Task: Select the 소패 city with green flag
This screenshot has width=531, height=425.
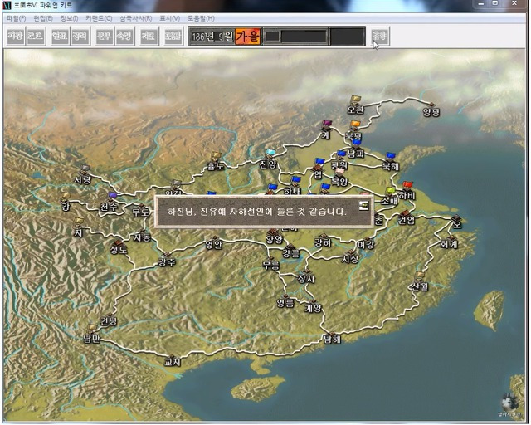Action: (x=389, y=196)
